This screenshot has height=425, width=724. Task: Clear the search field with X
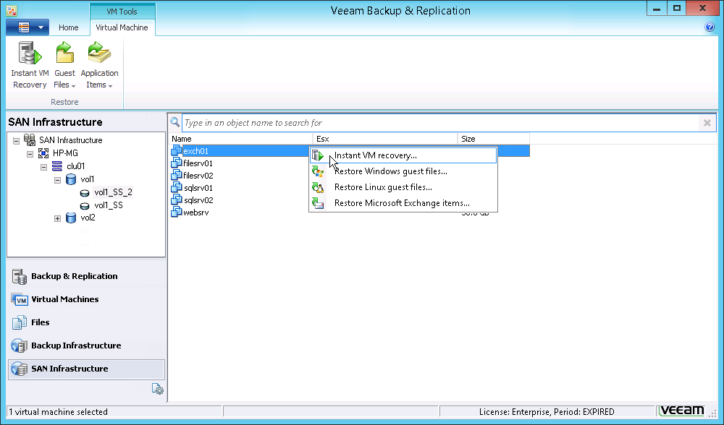pyautogui.click(x=707, y=123)
